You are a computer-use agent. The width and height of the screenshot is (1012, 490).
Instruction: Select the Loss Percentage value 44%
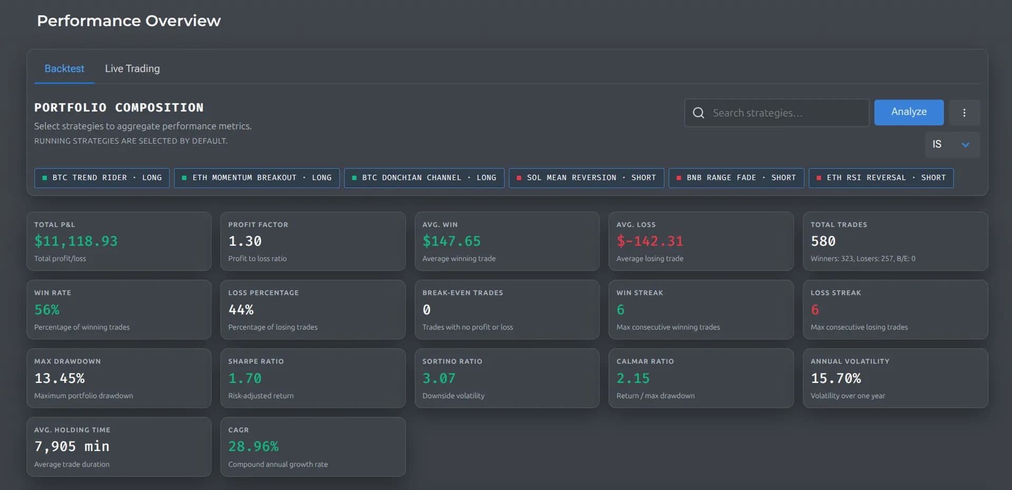(241, 310)
